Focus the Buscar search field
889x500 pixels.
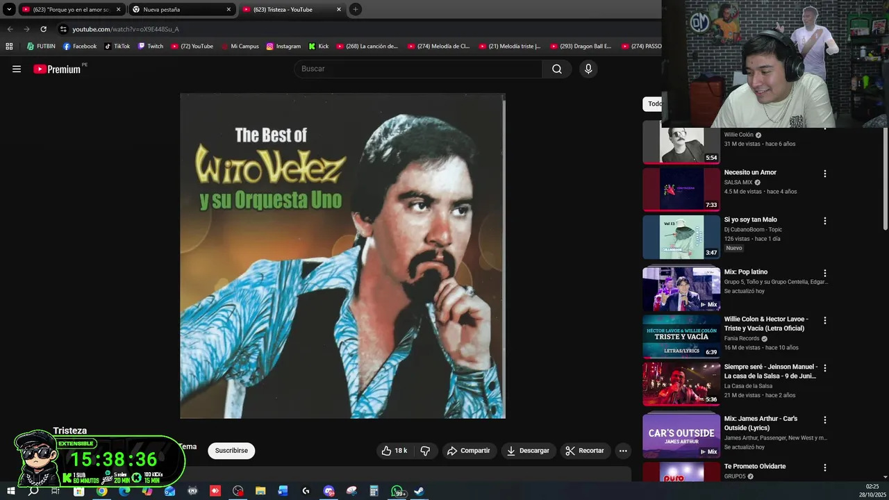coord(418,69)
